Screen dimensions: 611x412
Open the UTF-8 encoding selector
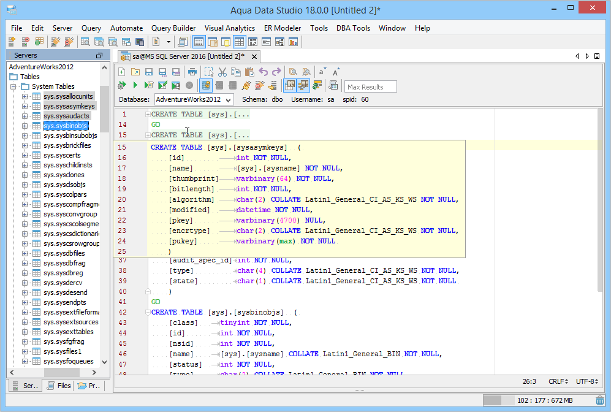588,381
